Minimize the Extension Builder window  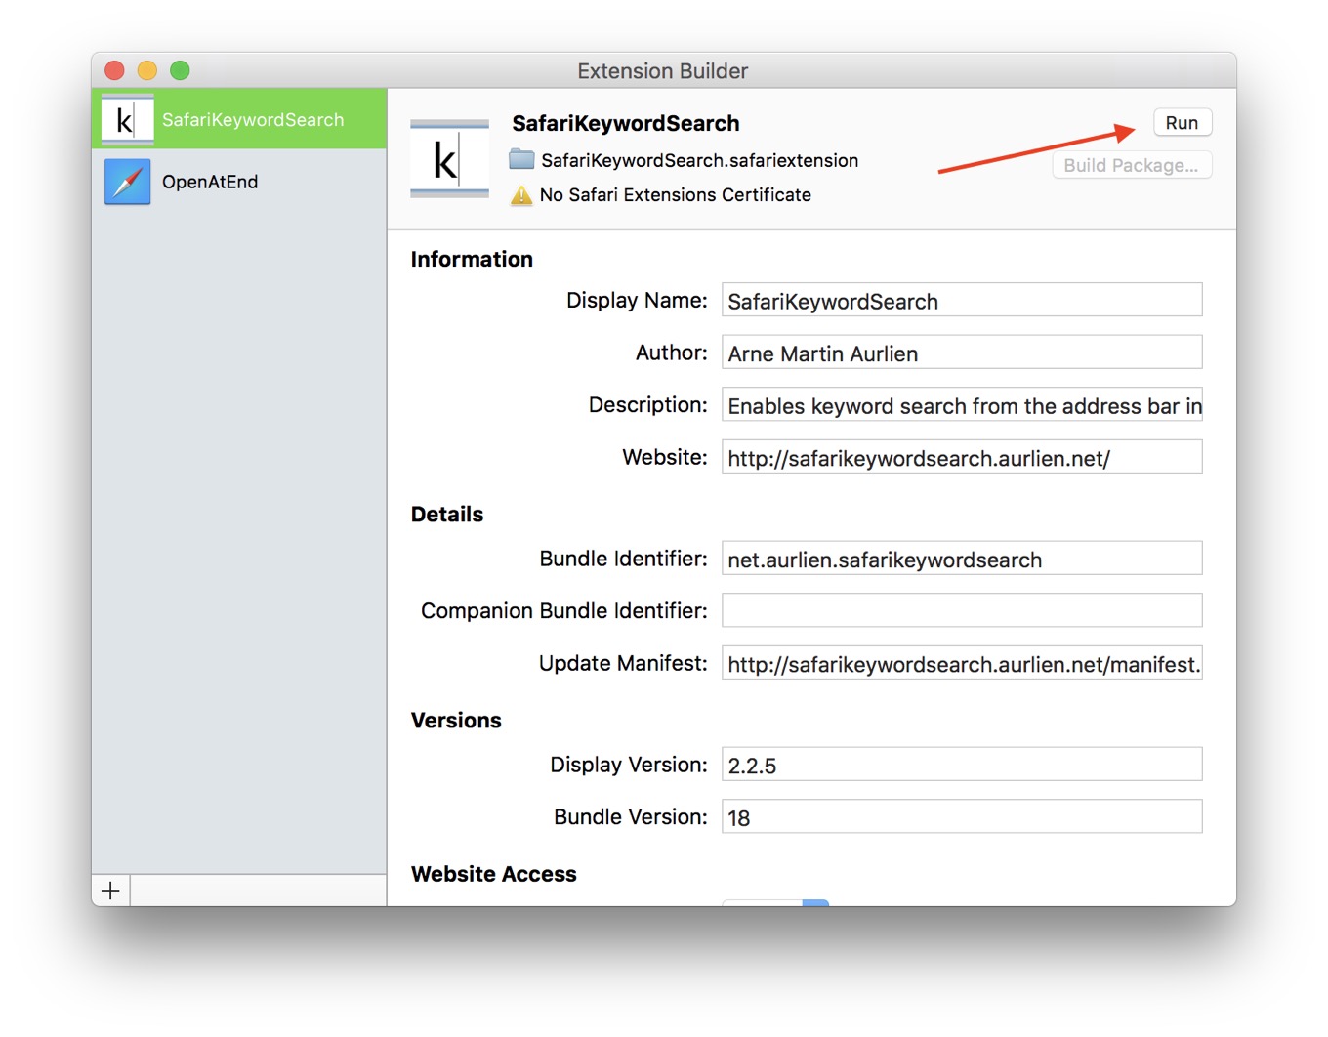tap(147, 70)
